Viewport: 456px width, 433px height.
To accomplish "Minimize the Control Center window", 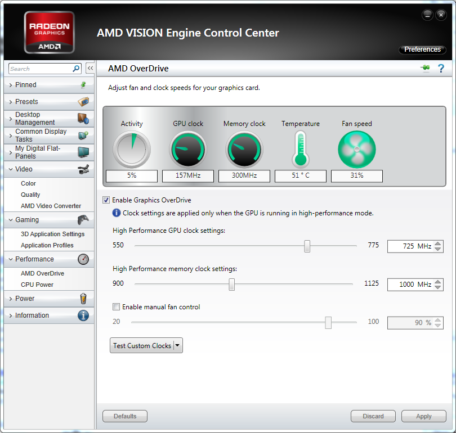I will pos(427,15).
